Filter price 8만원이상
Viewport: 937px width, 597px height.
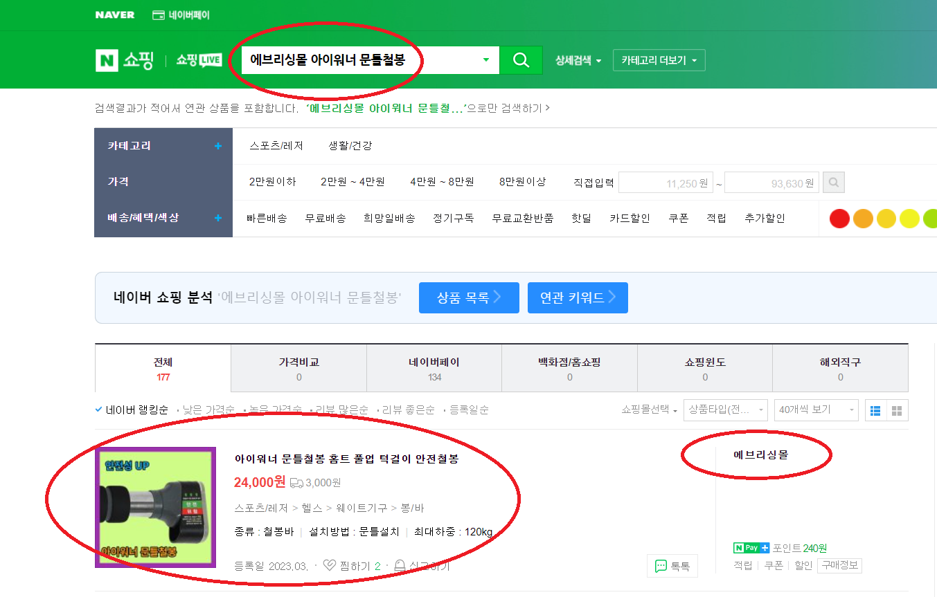522,182
